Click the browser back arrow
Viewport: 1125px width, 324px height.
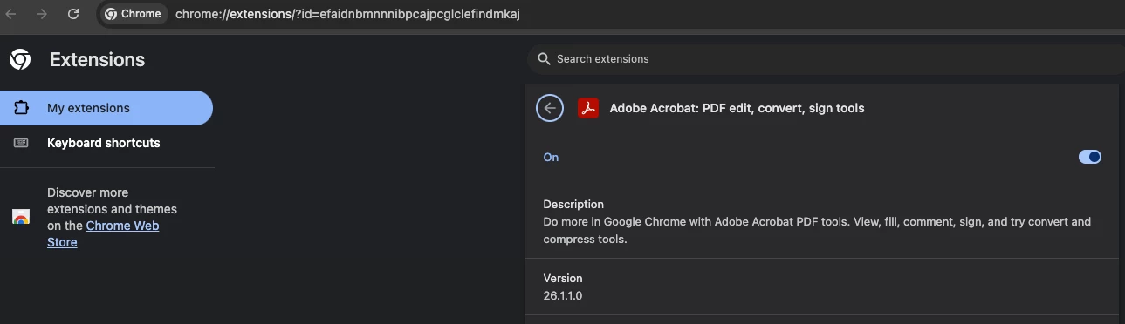pos(10,14)
